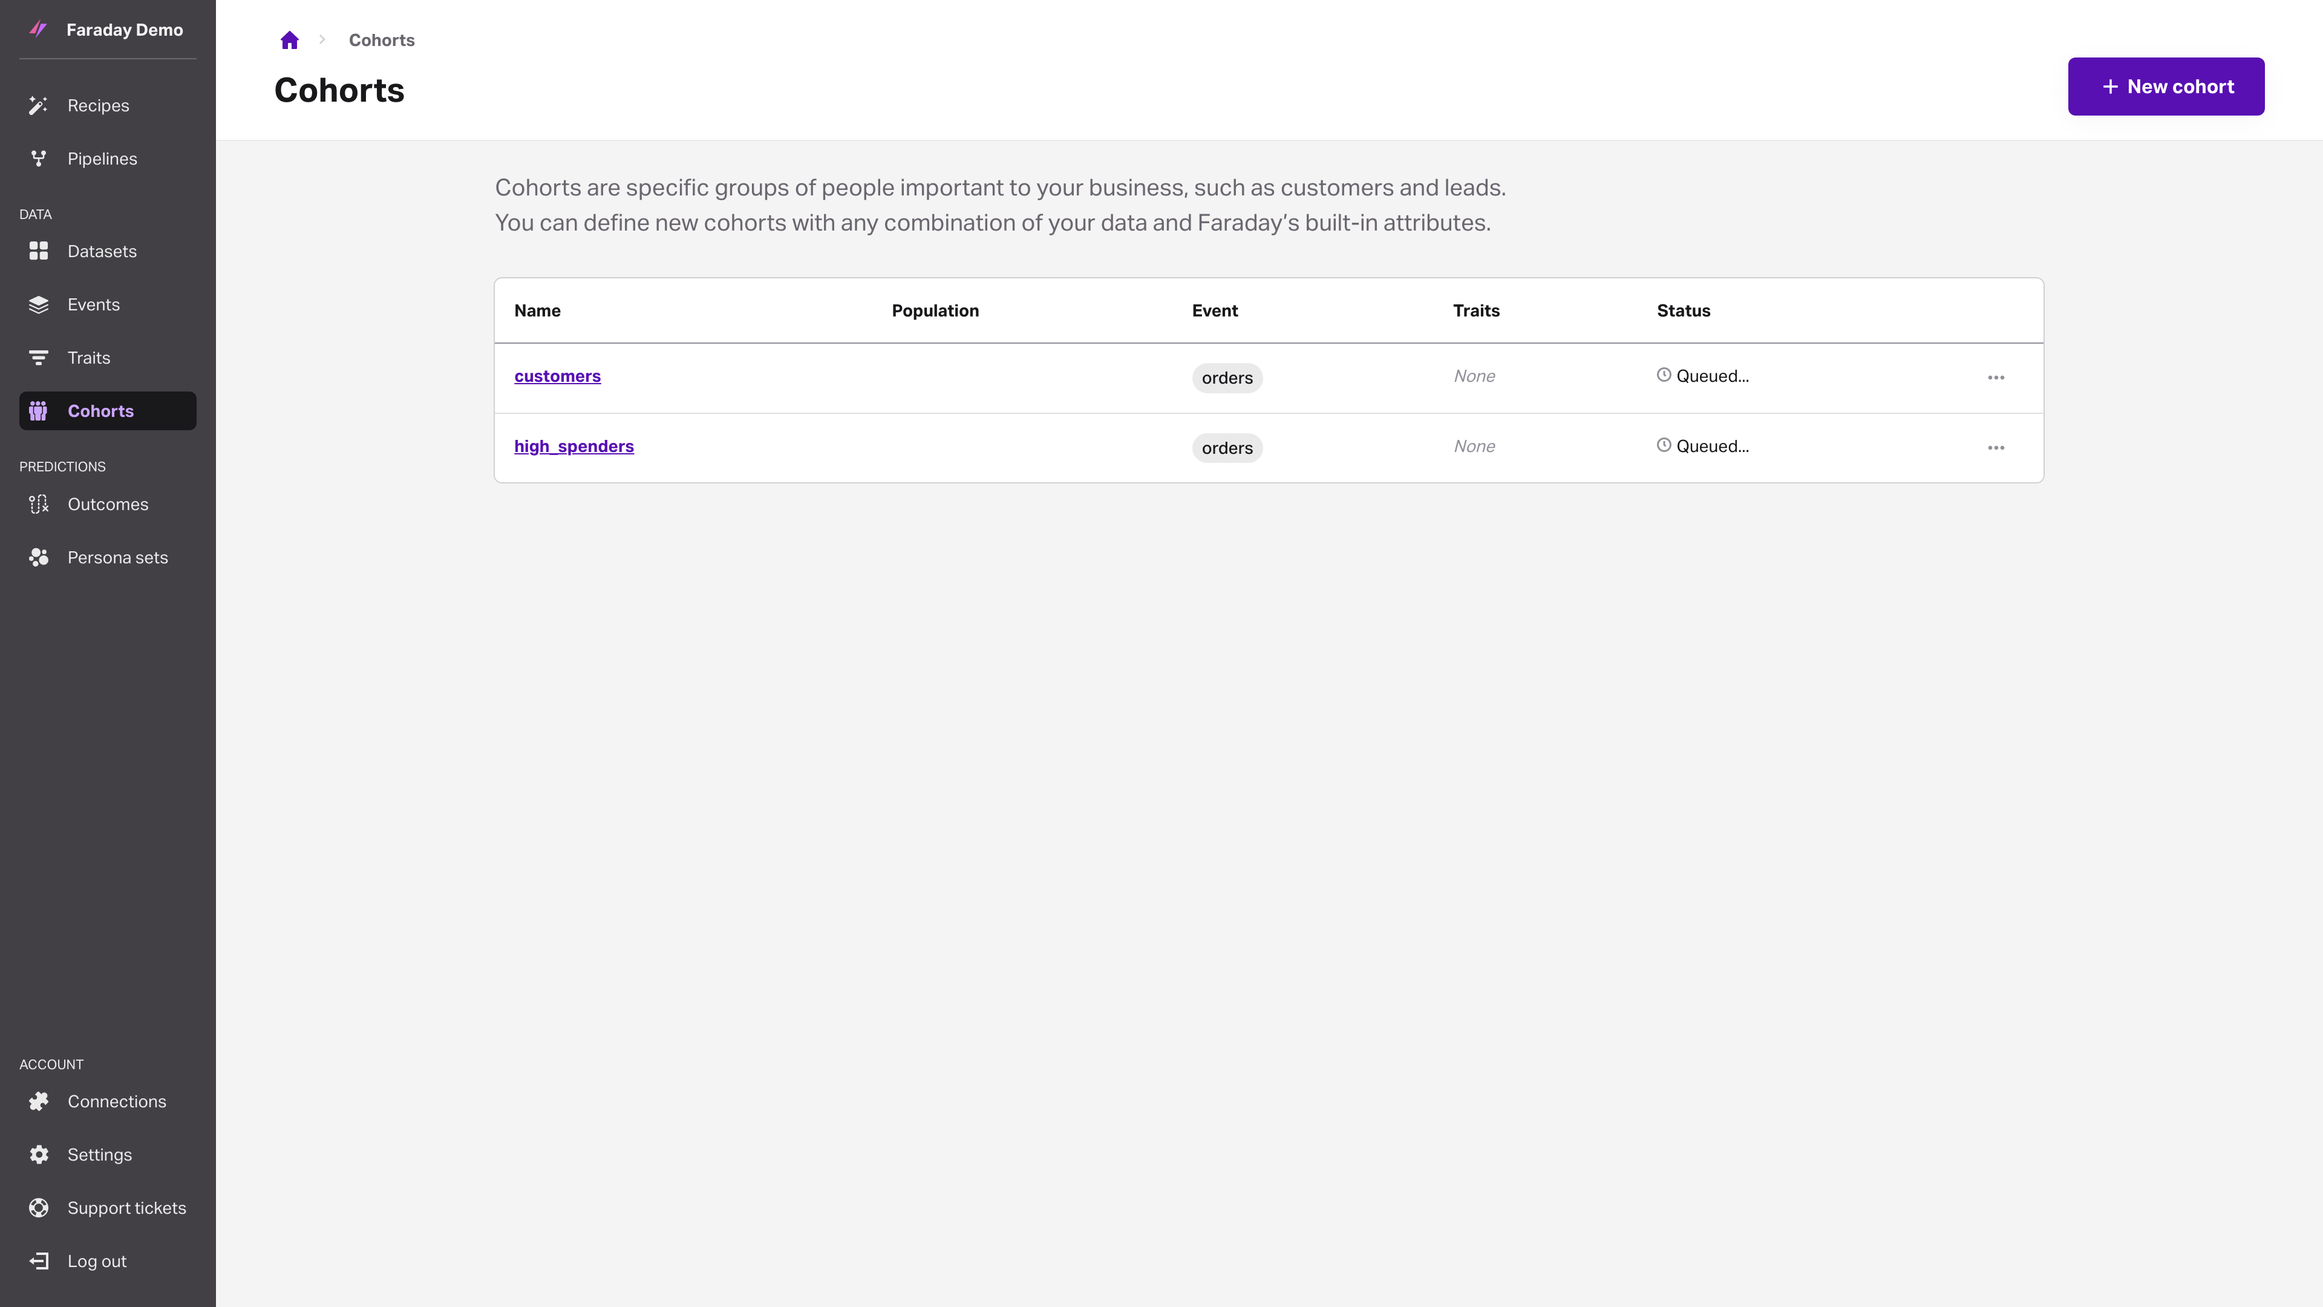
Task: Click clock icon in customers status
Action: 1664,375
